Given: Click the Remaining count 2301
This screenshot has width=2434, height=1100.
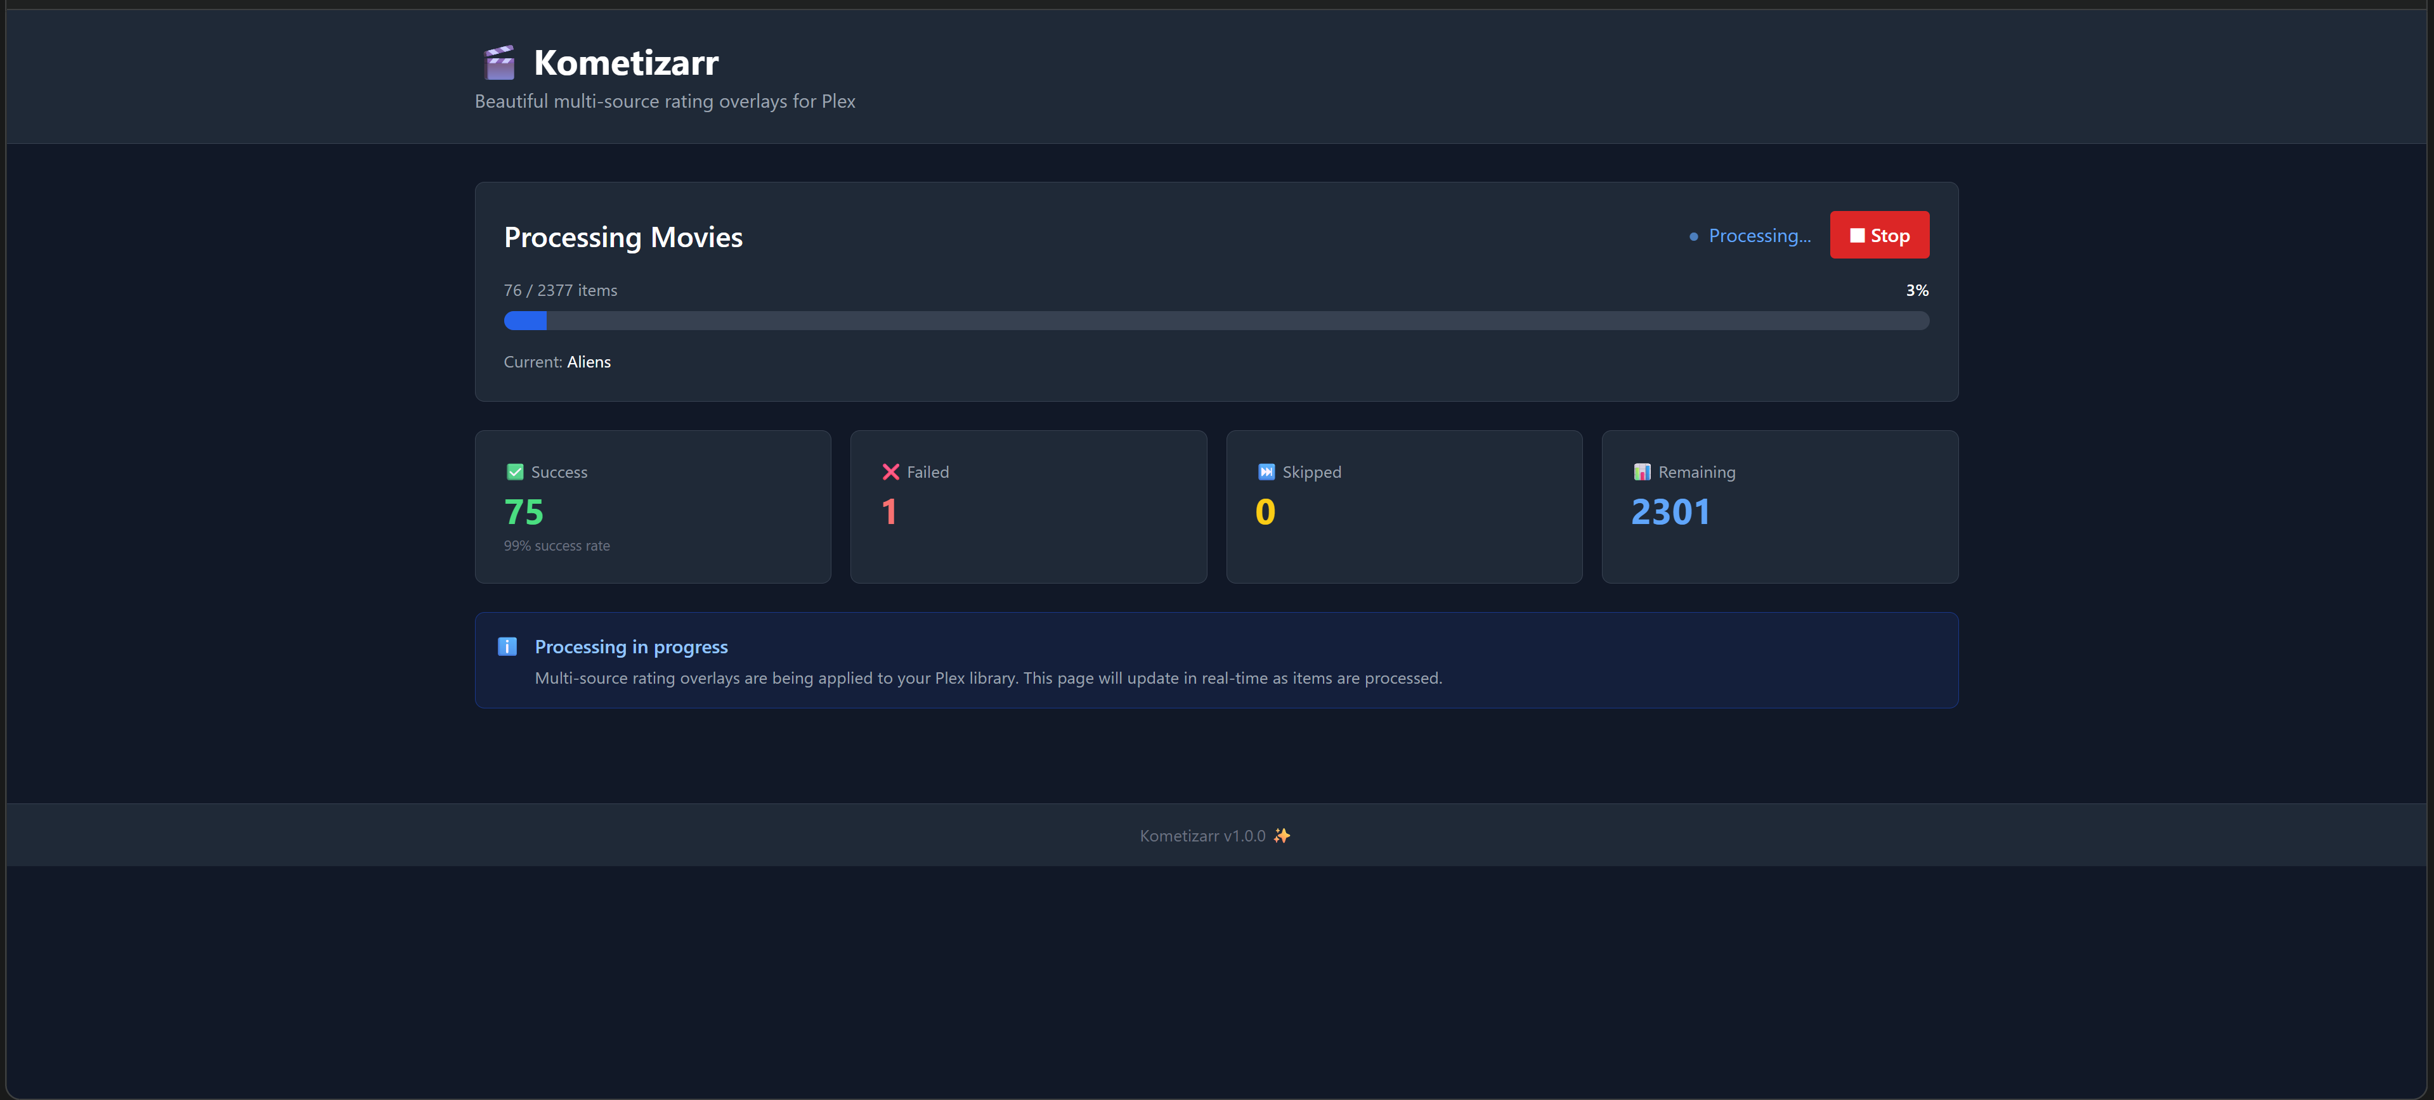Looking at the screenshot, I should click(x=1670, y=512).
